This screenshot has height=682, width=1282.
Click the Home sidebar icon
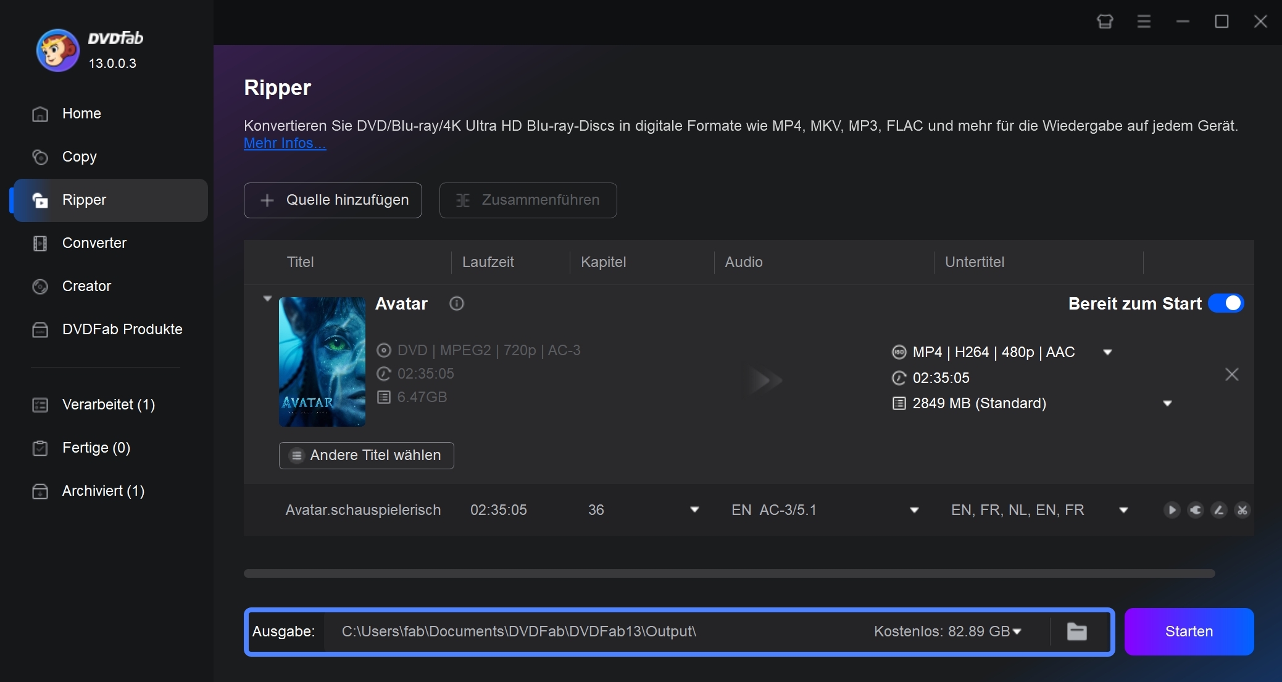[x=41, y=113]
